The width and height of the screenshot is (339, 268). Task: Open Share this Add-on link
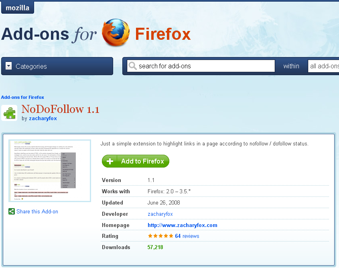click(x=37, y=211)
